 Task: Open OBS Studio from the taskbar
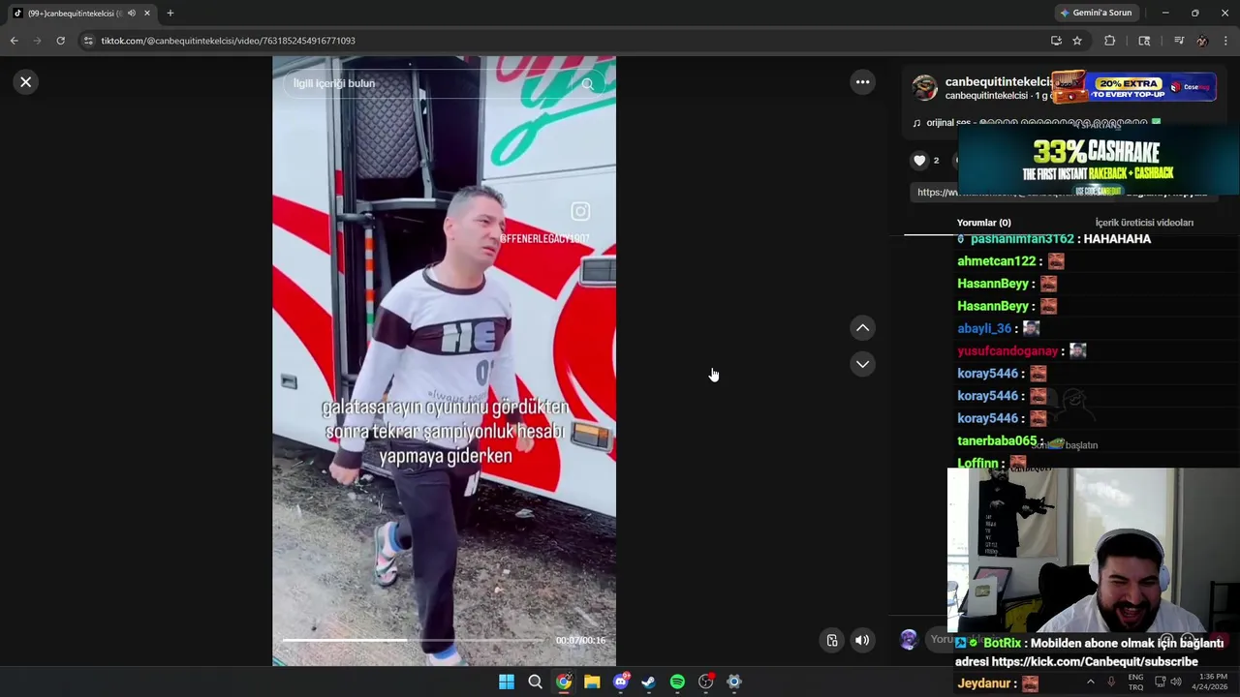point(705,682)
